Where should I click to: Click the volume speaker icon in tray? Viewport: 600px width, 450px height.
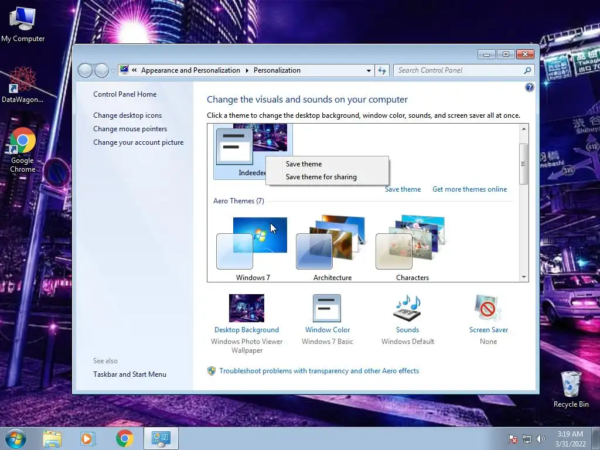pyautogui.click(x=541, y=439)
